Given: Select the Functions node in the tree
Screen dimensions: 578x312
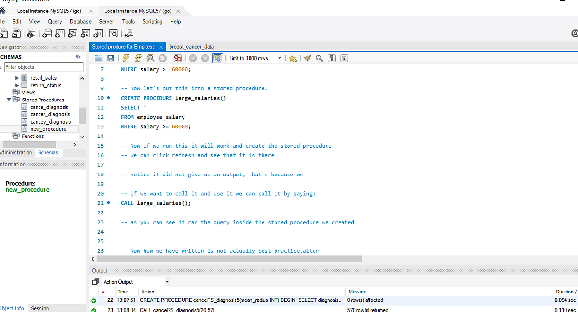Looking at the screenshot, I should coord(33,136).
